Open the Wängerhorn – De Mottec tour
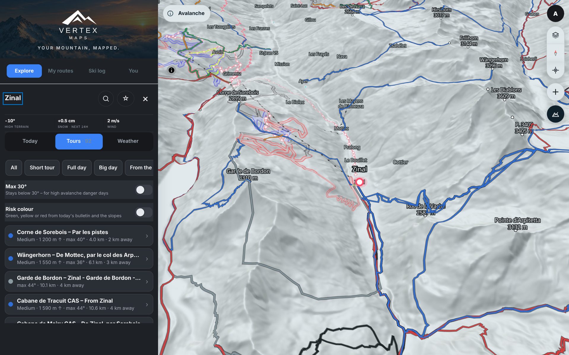This screenshot has width=569, height=355. 79,259
